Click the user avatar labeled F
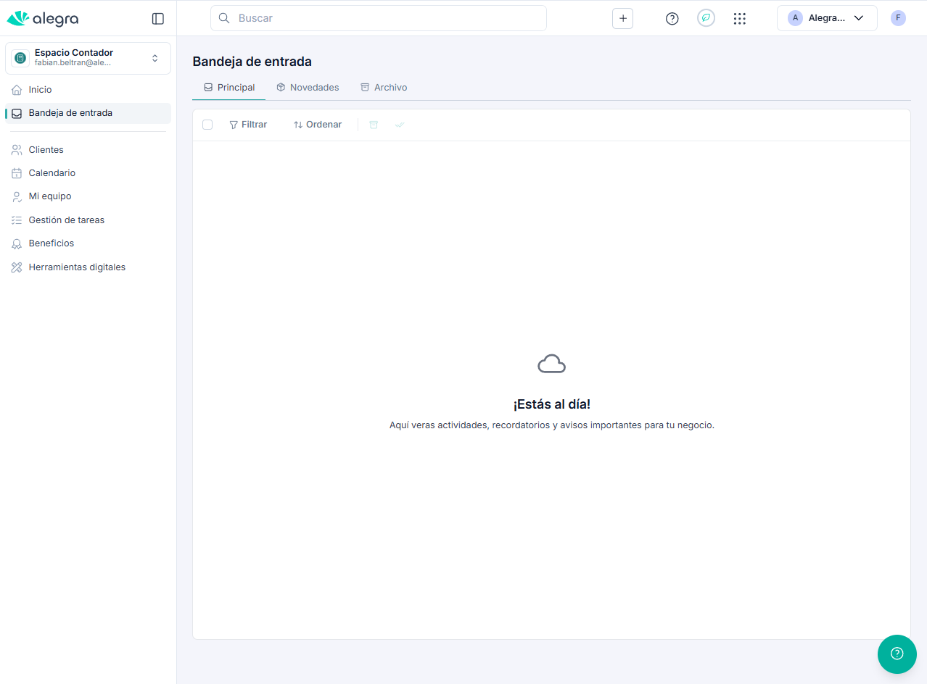The height and width of the screenshot is (684, 927). (x=898, y=18)
